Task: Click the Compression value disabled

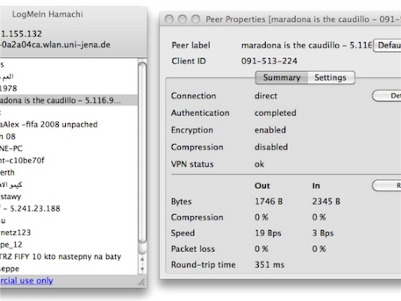Action: [271, 147]
